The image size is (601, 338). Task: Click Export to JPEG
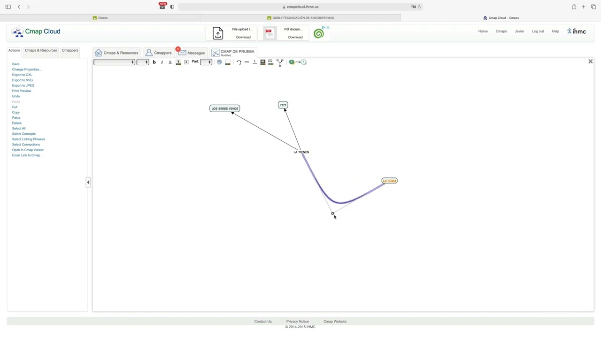23,85
